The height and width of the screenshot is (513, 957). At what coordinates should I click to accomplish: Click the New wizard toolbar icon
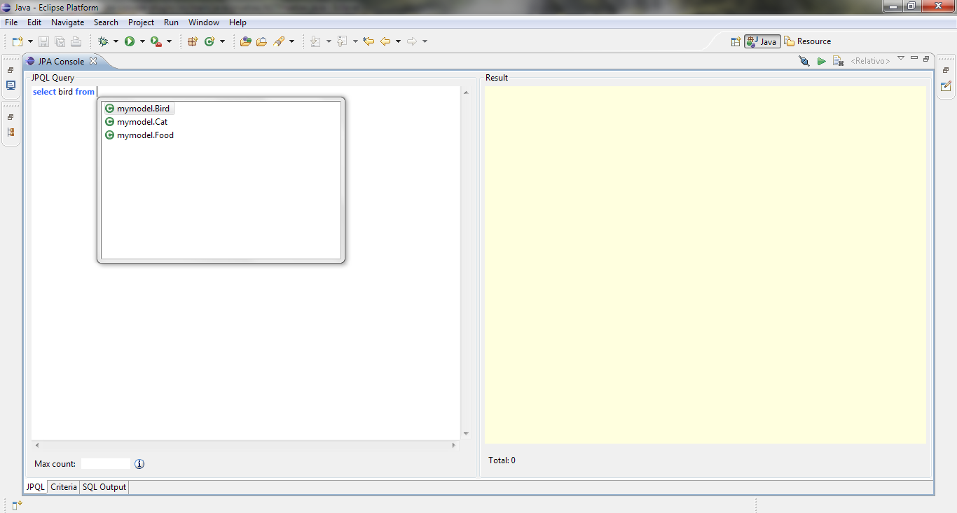point(18,42)
